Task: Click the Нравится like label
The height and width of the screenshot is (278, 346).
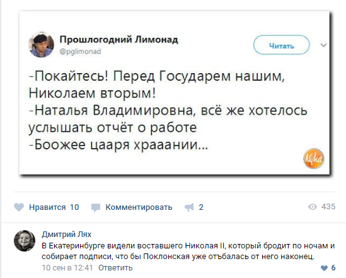Action: pos(47,207)
